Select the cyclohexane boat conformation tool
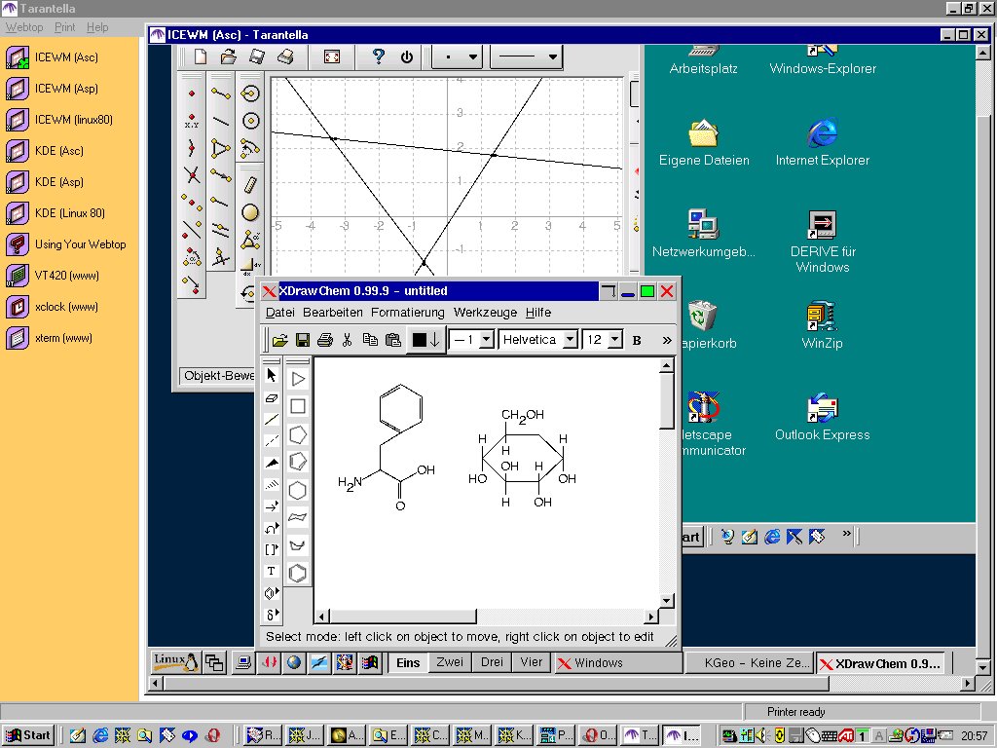 (298, 545)
